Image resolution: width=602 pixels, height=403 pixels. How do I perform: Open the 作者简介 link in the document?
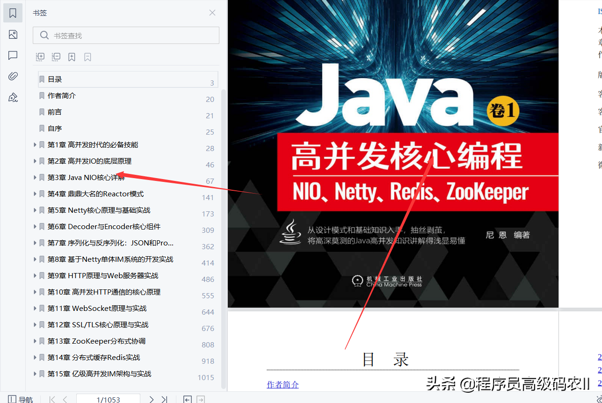click(x=283, y=384)
